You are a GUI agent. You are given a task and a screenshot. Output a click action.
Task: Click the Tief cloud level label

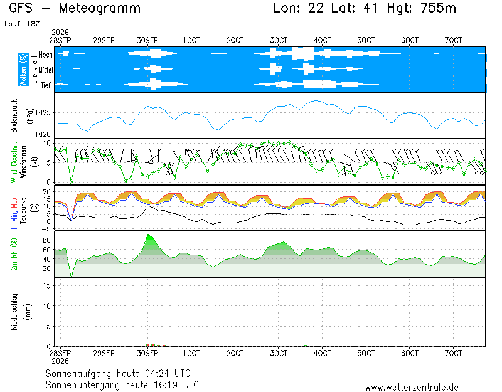click(x=45, y=85)
